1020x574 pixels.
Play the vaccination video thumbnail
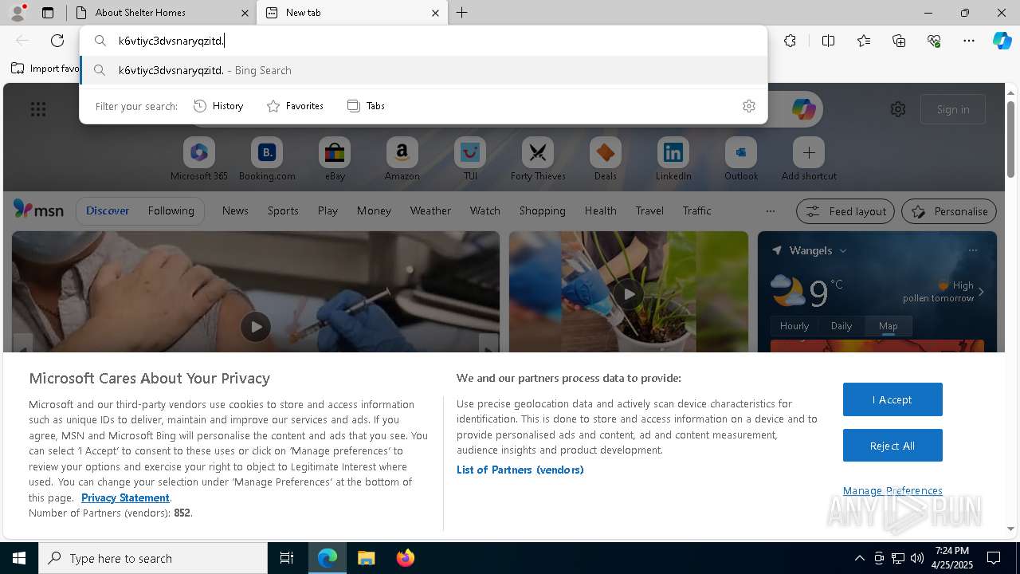coord(256,327)
